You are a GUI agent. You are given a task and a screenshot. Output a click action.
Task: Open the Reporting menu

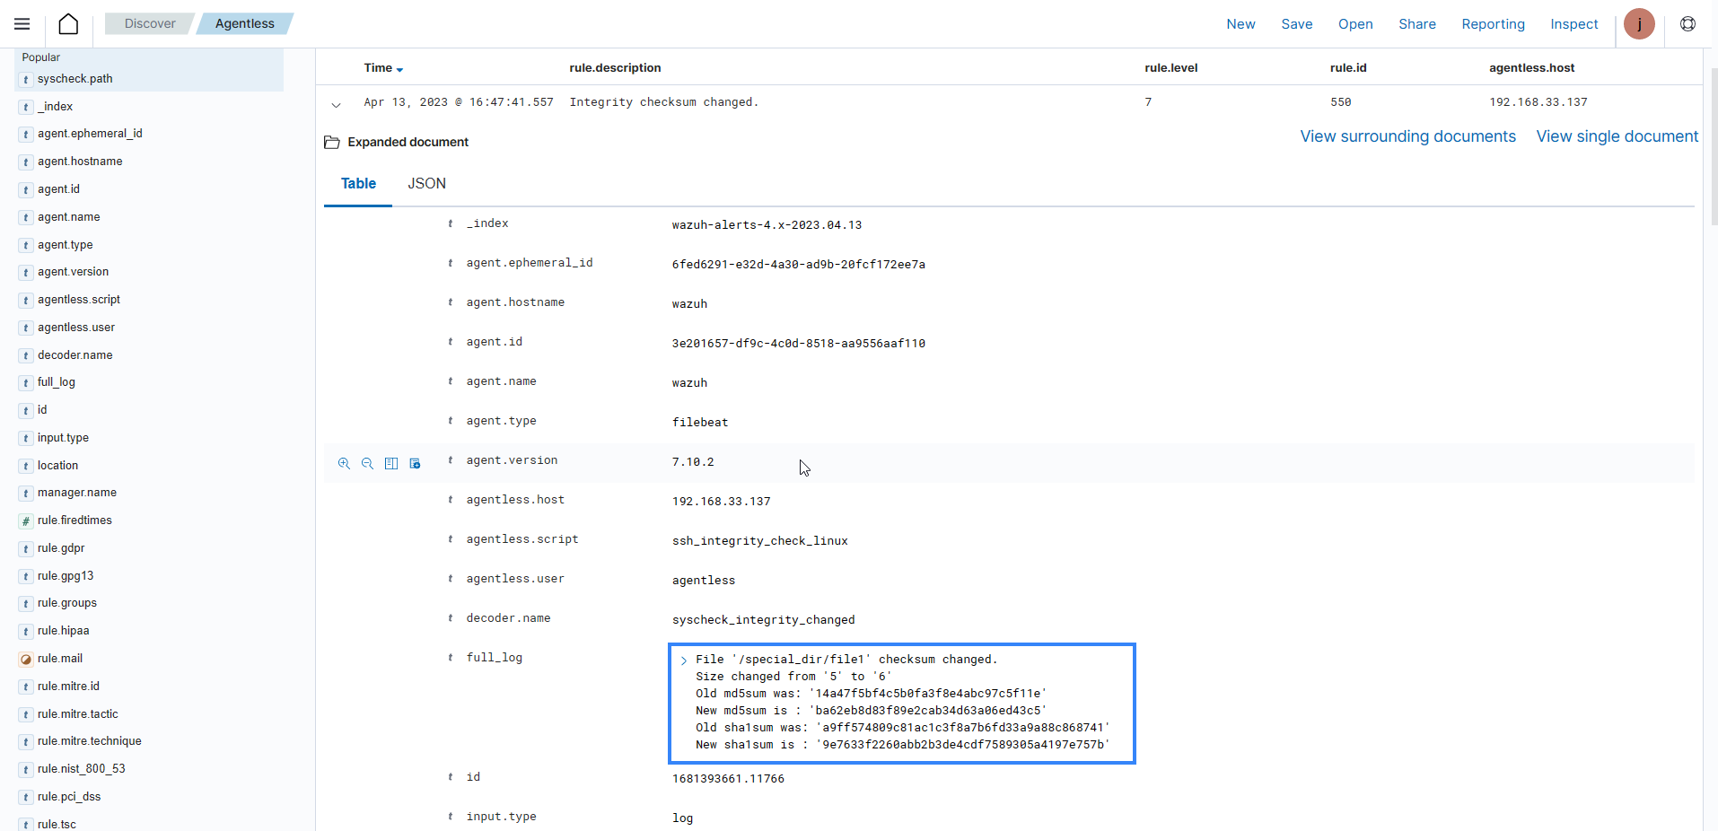point(1493,24)
